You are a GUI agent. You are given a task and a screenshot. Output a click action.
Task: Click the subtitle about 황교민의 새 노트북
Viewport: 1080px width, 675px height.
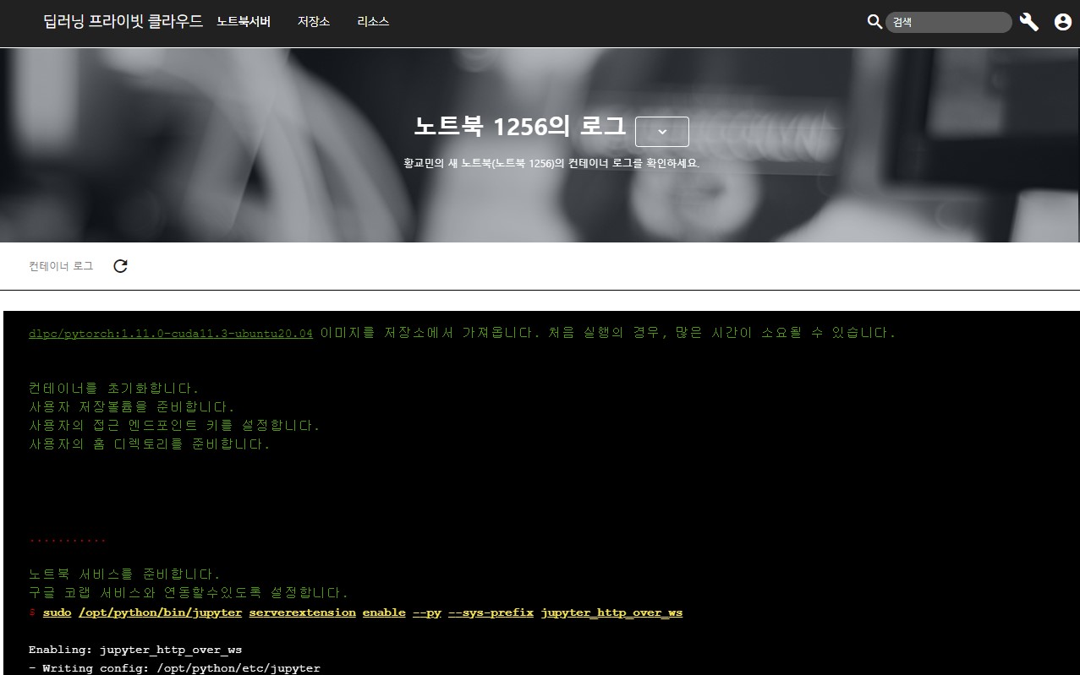551,163
